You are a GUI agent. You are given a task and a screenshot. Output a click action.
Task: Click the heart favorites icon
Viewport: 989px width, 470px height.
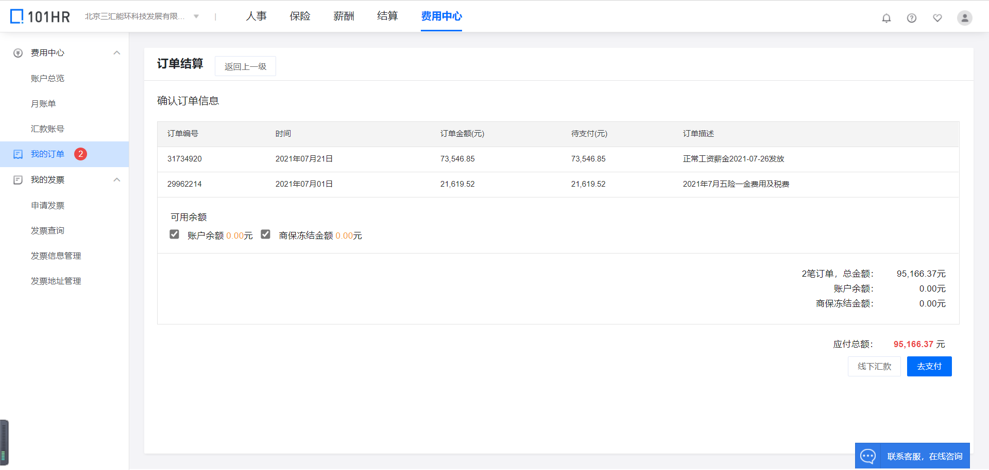point(937,18)
